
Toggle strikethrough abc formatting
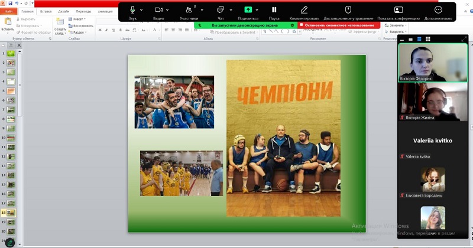point(127,30)
